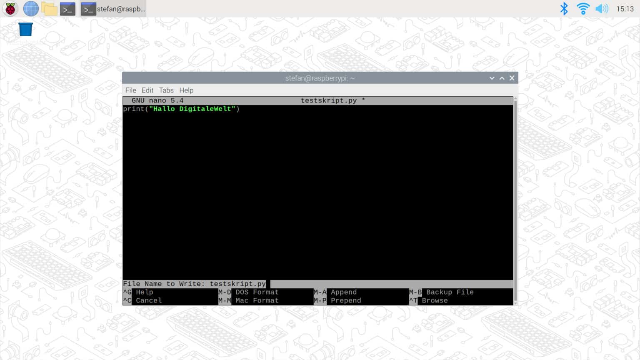This screenshot has height=360, width=640.
Task: Select the stefan@raspberrypi window in the taskbar
Action: 112,8
